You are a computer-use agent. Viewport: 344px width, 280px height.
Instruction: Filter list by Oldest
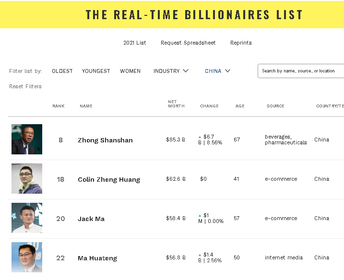tap(62, 71)
